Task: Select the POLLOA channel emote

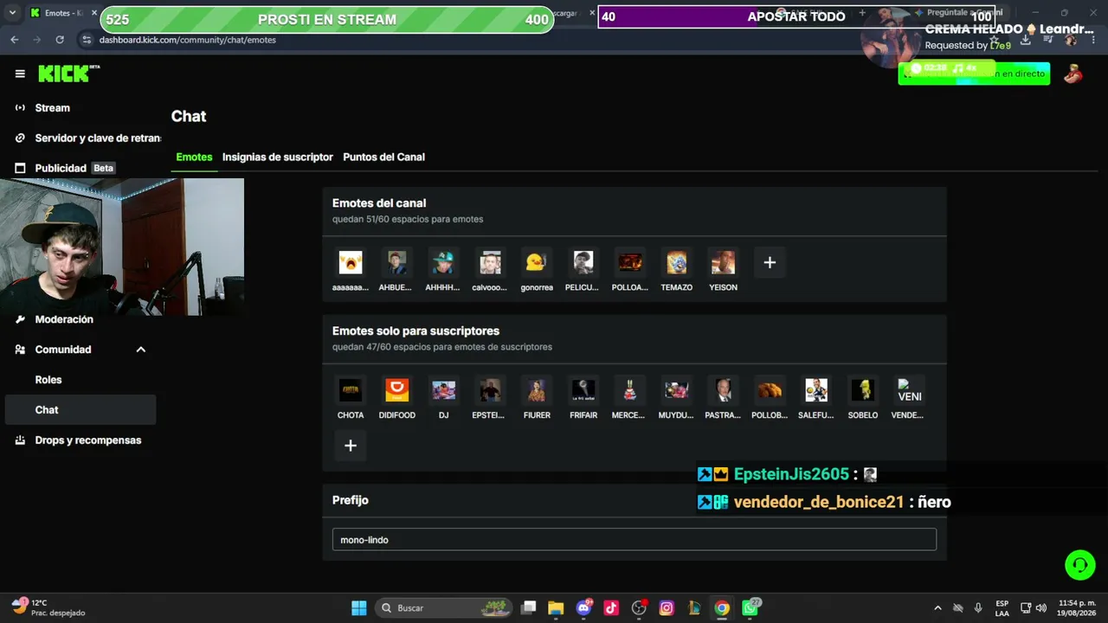Action: coord(630,262)
